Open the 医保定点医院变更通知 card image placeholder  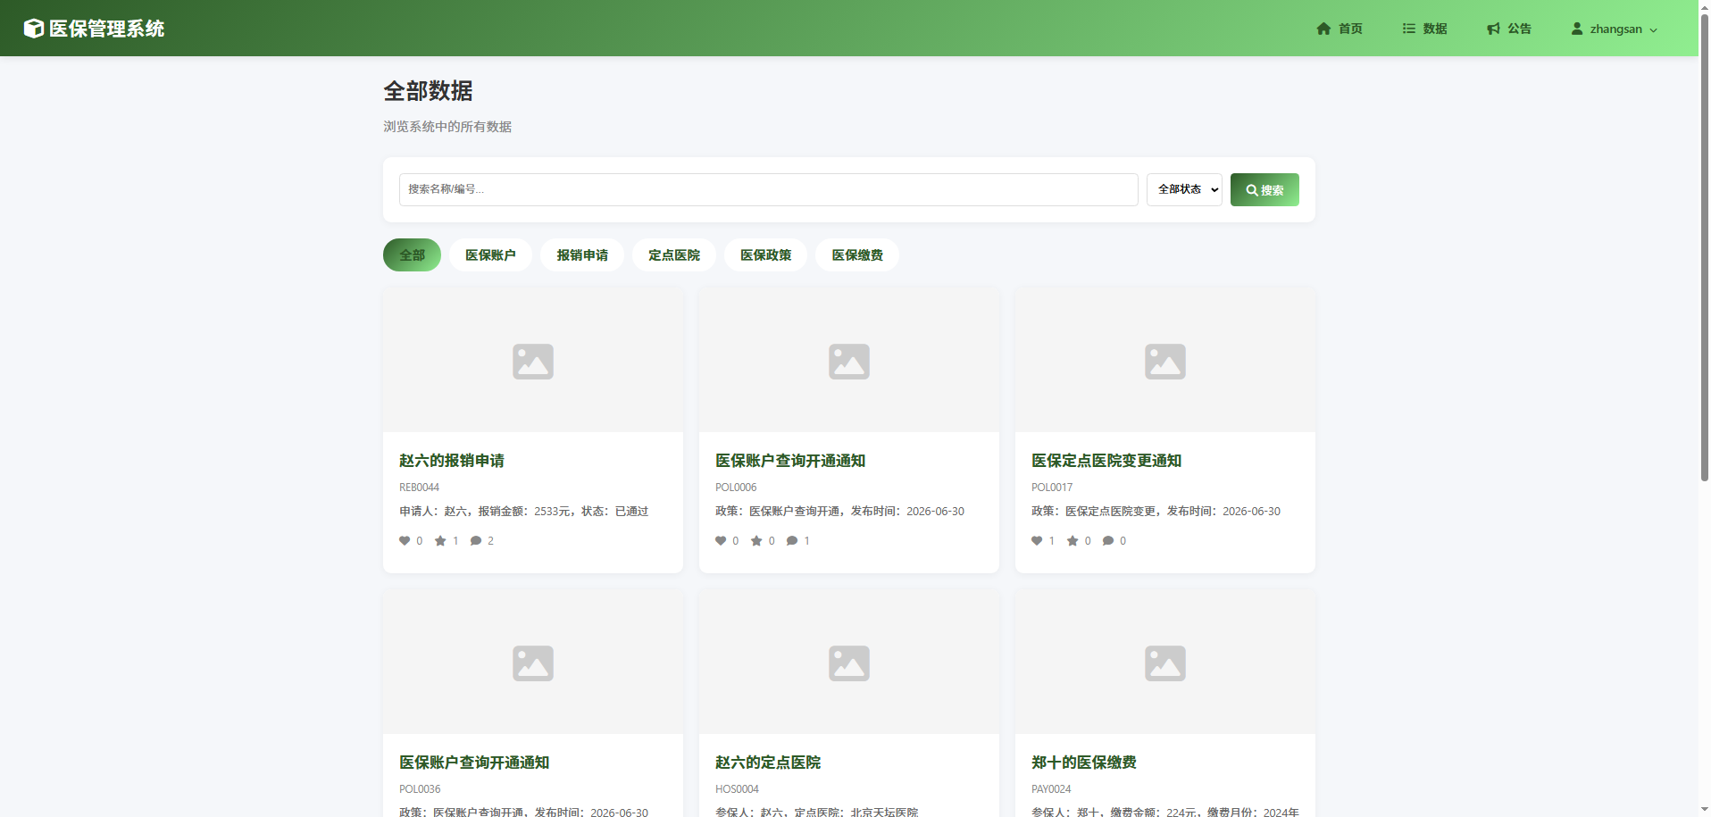coord(1165,360)
